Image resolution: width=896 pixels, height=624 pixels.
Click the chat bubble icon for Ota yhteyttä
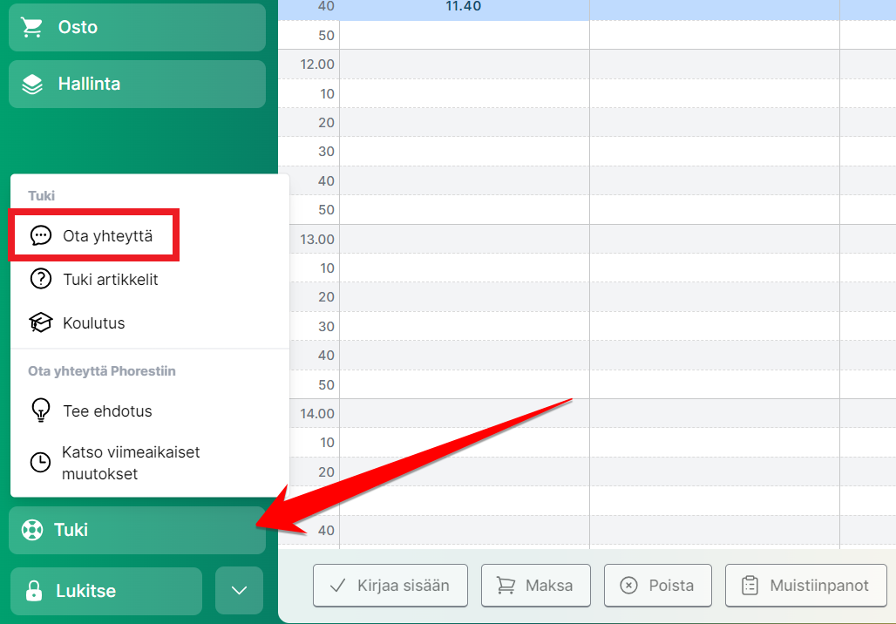point(41,235)
